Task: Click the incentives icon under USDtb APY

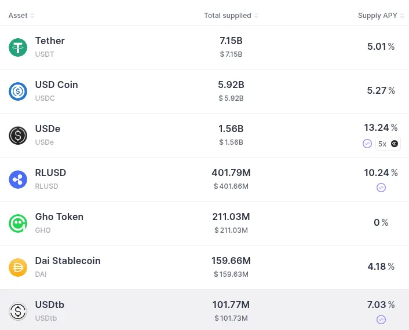Action: point(381,320)
